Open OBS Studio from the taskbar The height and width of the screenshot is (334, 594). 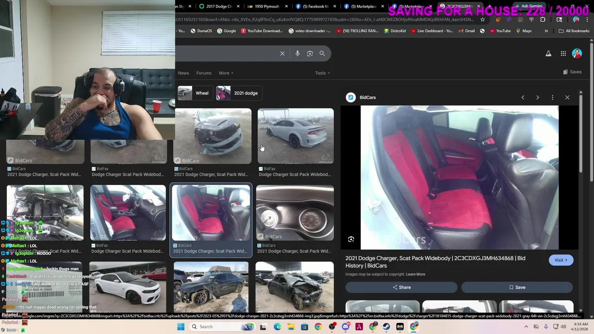coord(332,327)
